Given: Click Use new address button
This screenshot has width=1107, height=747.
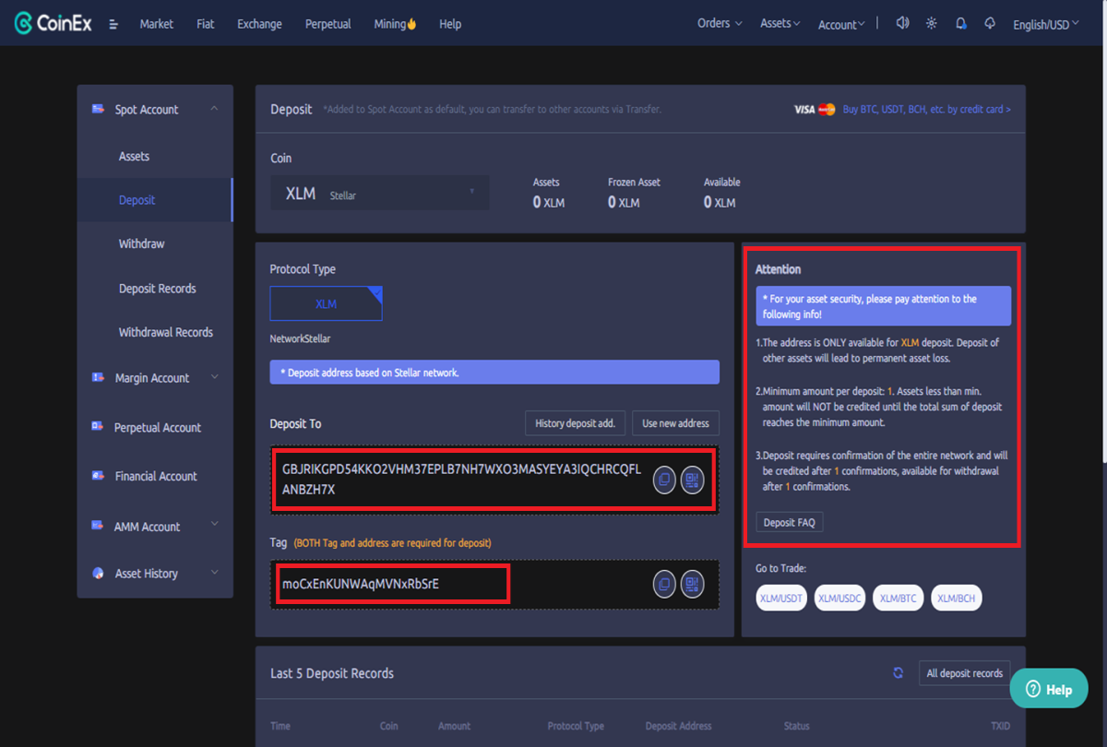Looking at the screenshot, I should (675, 423).
